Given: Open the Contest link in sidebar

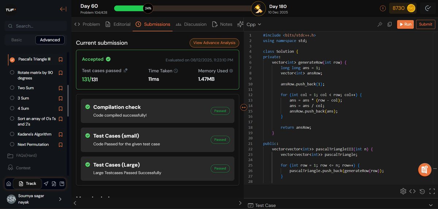Looking at the screenshot, I should click(x=19, y=168).
